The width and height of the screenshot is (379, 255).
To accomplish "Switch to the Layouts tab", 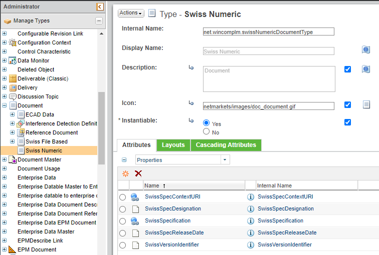I will click(x=173, y=145).
